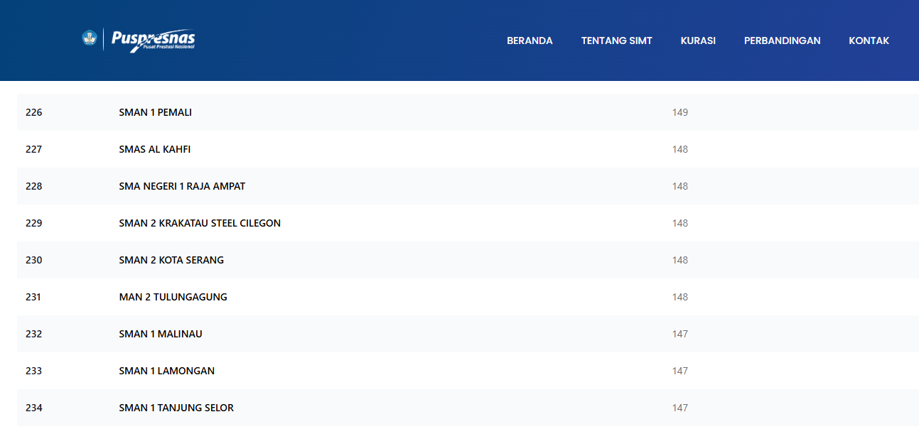Click rank number 226

pos(33,112)
